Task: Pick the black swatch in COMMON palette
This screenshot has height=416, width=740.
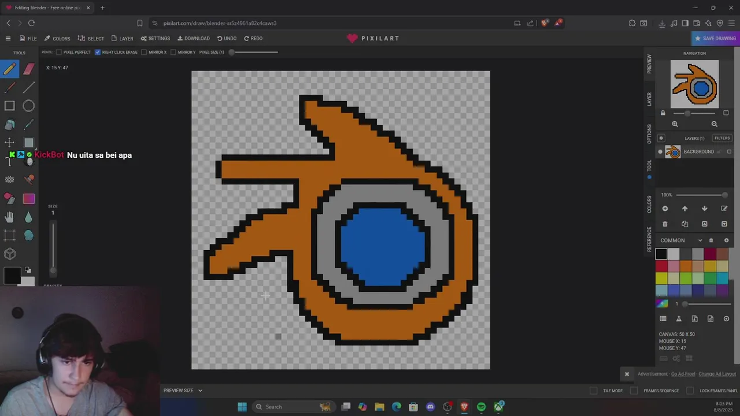Action: 661,254
